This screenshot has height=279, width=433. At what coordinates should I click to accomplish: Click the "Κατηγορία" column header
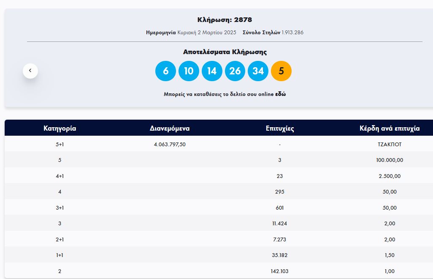point(60,129)
